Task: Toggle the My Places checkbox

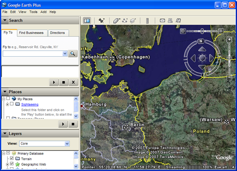Action: pos(8,99)
